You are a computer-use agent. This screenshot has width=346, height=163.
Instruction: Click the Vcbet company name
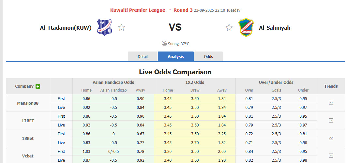28,156
